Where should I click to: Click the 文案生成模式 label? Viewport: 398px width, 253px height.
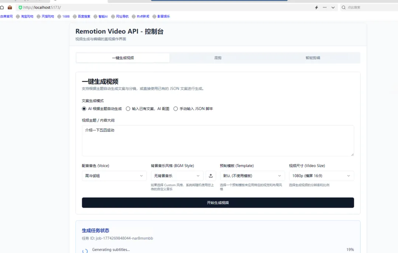[x=92, y=101]
